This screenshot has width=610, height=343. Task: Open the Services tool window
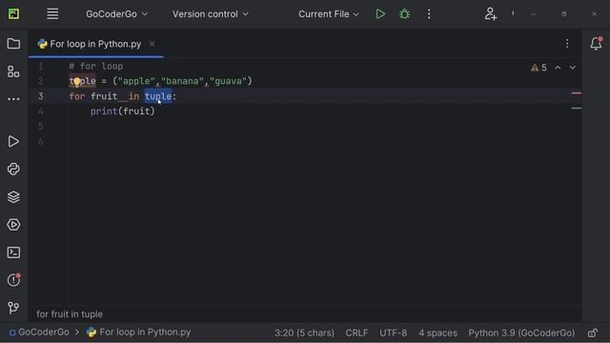point(13,225)
